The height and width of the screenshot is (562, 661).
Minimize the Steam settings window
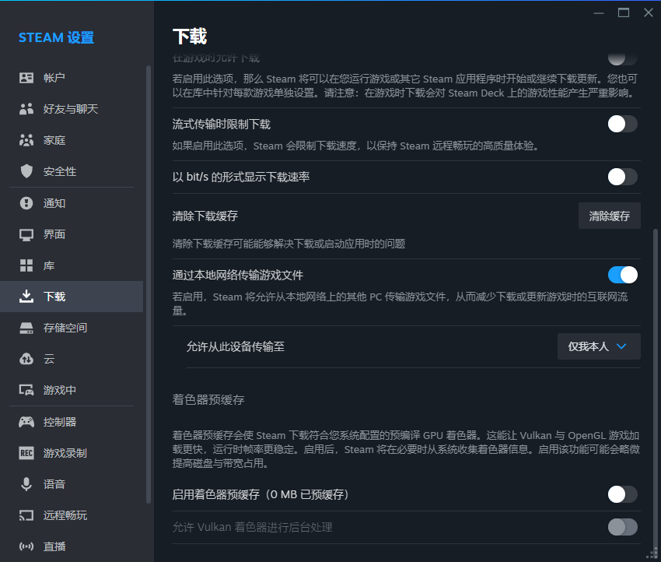coord(599,13)
